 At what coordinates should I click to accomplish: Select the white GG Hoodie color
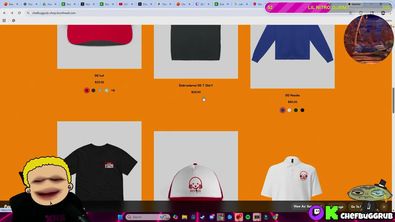click(289, 110)
